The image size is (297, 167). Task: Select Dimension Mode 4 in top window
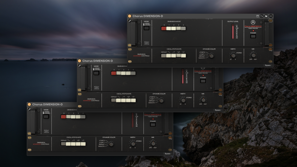point(183,28)
